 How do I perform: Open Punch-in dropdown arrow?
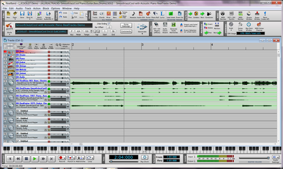coord(74,158)
